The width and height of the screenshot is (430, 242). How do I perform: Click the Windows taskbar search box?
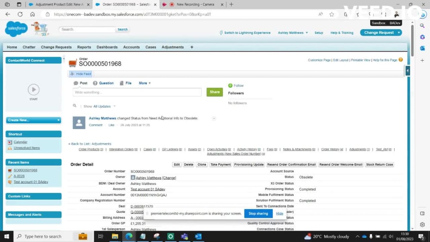[x=43, y=236]
